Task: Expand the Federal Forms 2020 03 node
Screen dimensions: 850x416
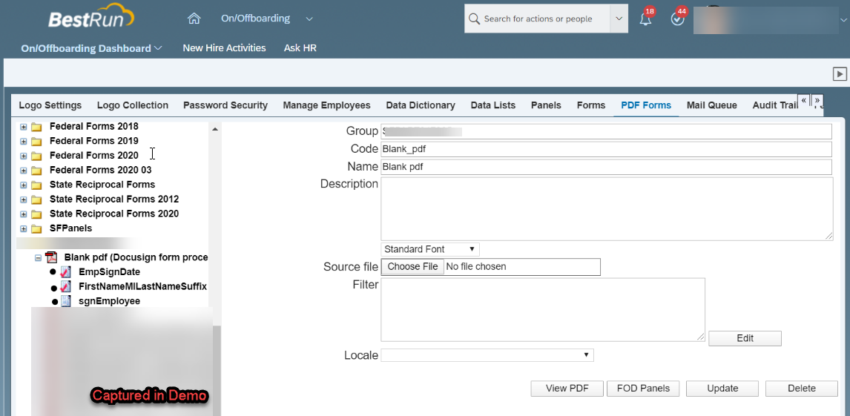Action: coord(23,171)
